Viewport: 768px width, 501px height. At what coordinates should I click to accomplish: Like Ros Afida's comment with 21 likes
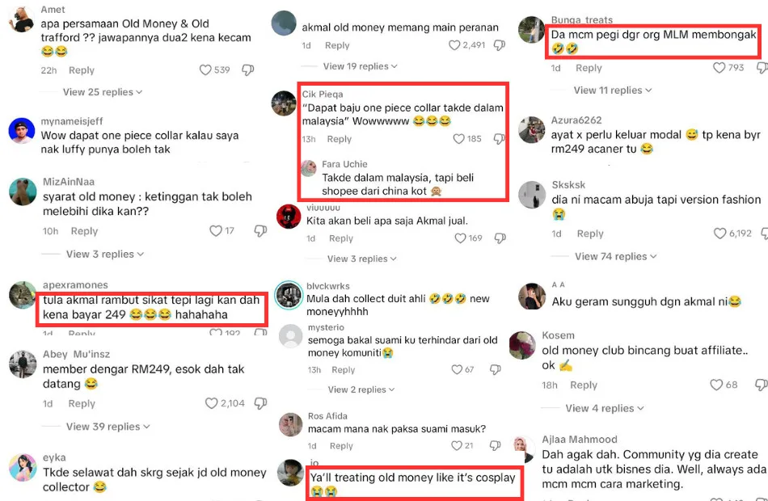pos(456,446)
